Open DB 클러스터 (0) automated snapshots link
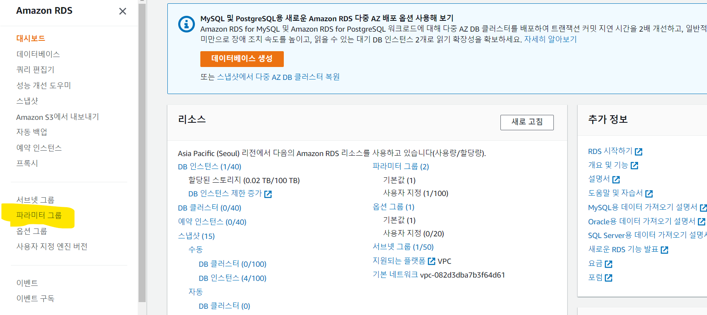This screenshot has height=315, width=707. (225, 306)
